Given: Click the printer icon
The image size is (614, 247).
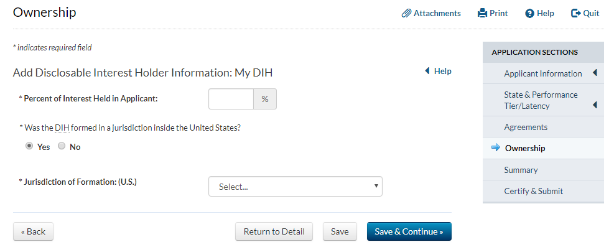Looking at the screenshot, I should [x=483, y=13].
